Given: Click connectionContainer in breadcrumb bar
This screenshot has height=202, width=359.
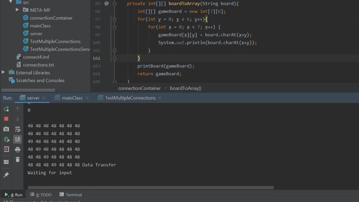Looking at the screenshot, I should [x=139, y=88].
